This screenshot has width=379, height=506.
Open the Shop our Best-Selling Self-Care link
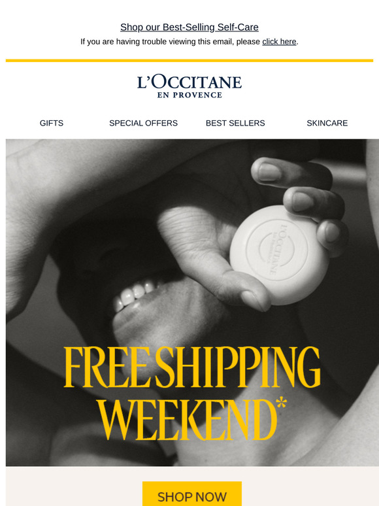pos(189,27)
